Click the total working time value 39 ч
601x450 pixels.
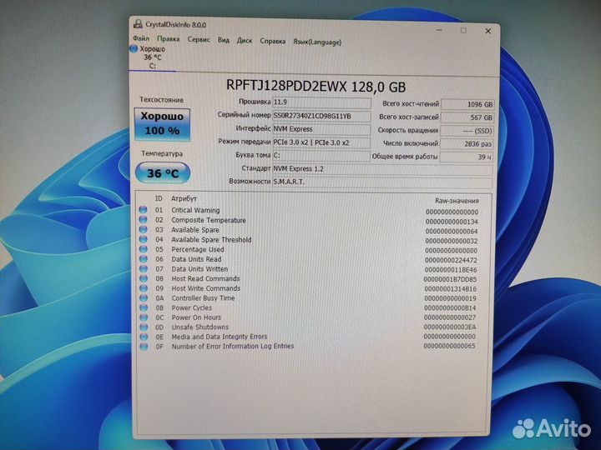[x=466, y=157]
